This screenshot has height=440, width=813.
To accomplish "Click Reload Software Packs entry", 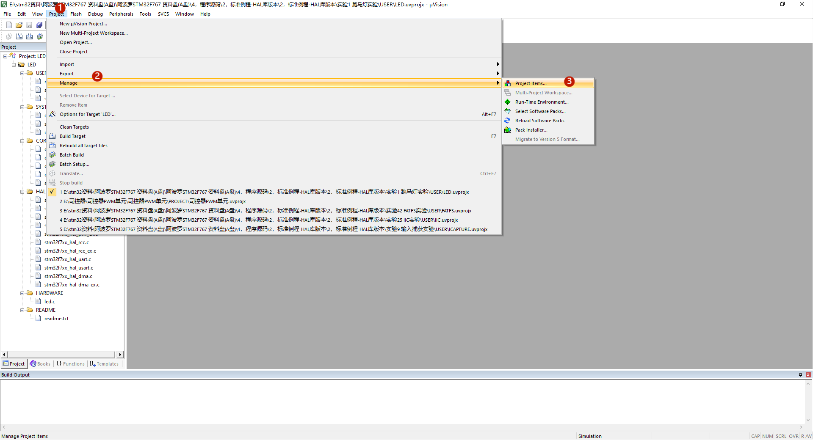I will pyautogui.click(x=548, y=121).
